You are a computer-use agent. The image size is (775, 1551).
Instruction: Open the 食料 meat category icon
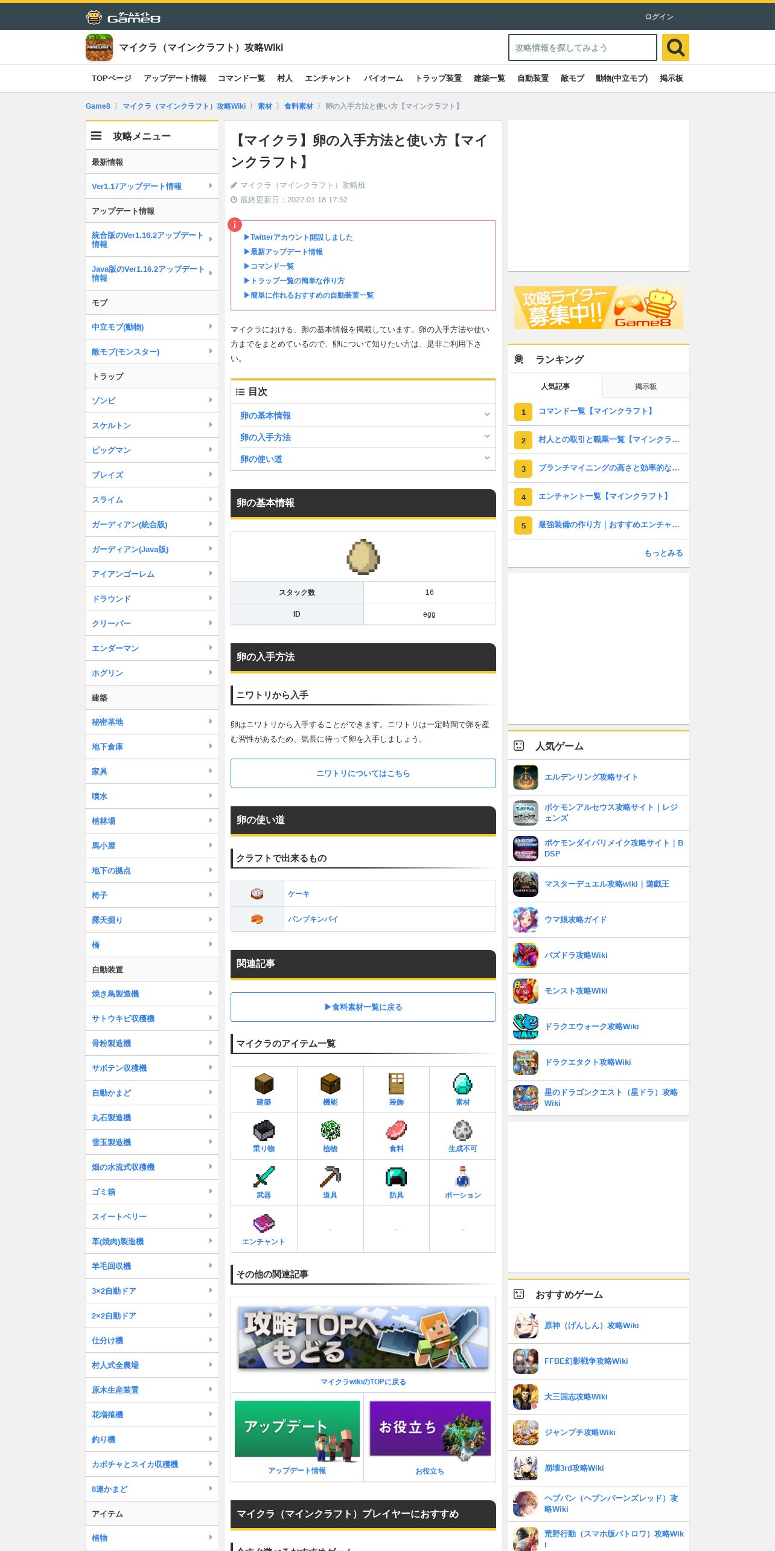pos(396,1130)
